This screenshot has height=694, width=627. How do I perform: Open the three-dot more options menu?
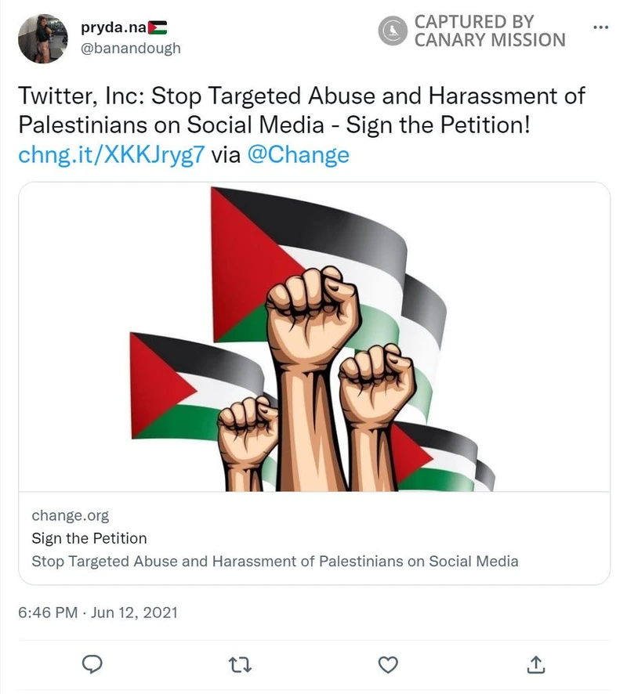[600, 26]
